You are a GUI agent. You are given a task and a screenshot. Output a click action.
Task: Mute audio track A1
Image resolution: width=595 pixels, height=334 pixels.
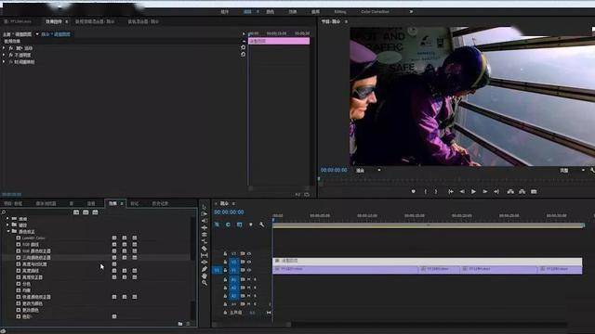pyautogui.click(x=249, y=279)
